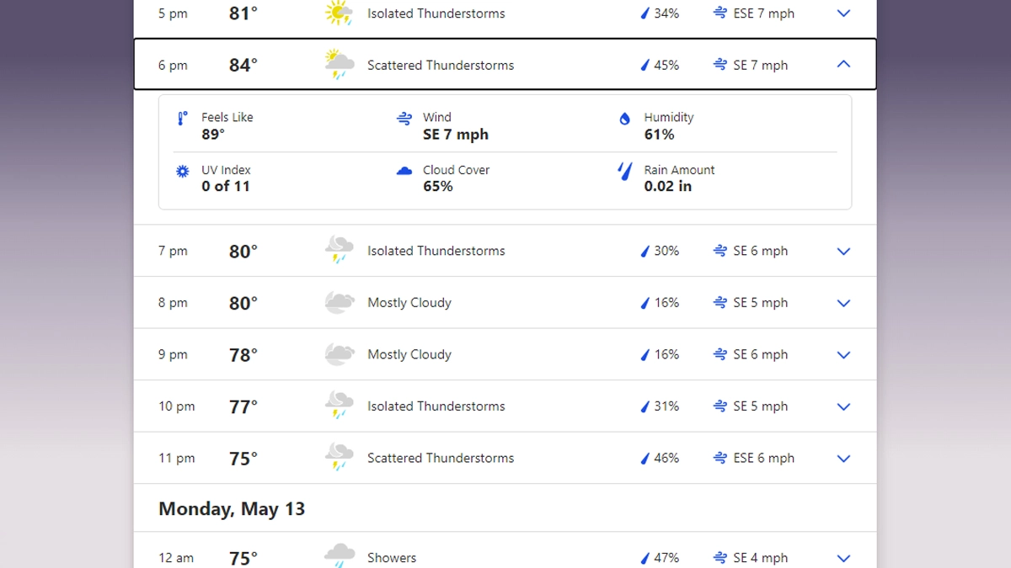Image resolution: width=1011 pixels, height=568 pixels.
Task: Click the Humidity droplet icon
Action: tap(624, 119)
